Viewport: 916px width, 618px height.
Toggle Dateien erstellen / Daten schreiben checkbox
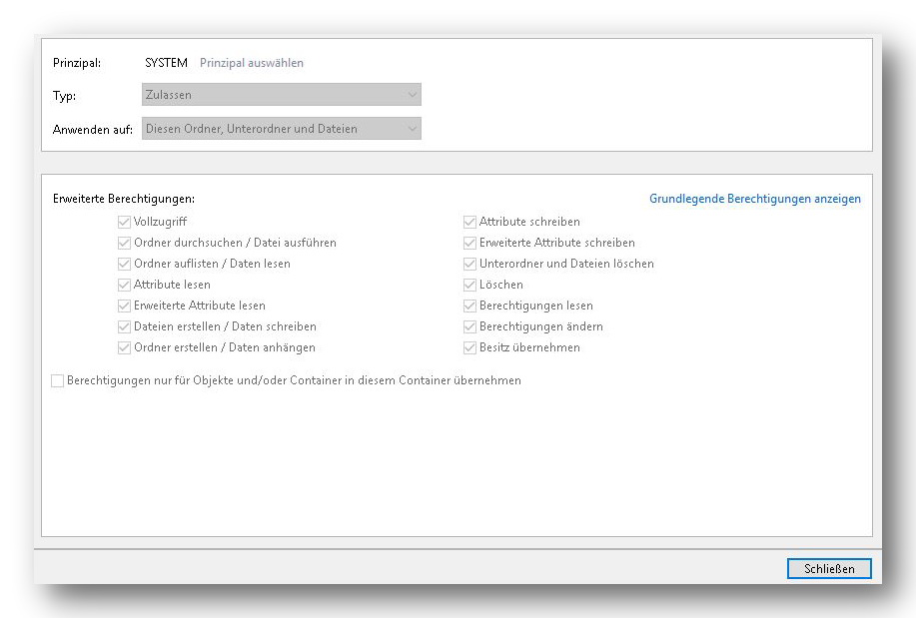pyautogui.click(x=124, y=327)
